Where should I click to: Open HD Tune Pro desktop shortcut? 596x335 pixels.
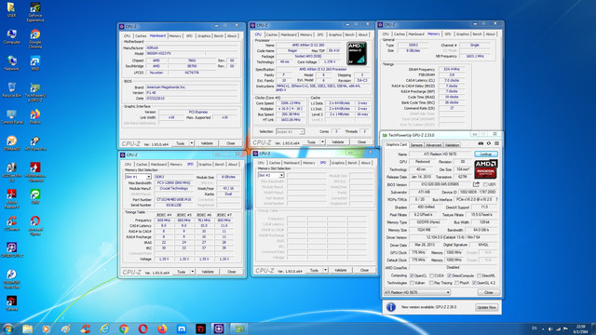point(35,143)
